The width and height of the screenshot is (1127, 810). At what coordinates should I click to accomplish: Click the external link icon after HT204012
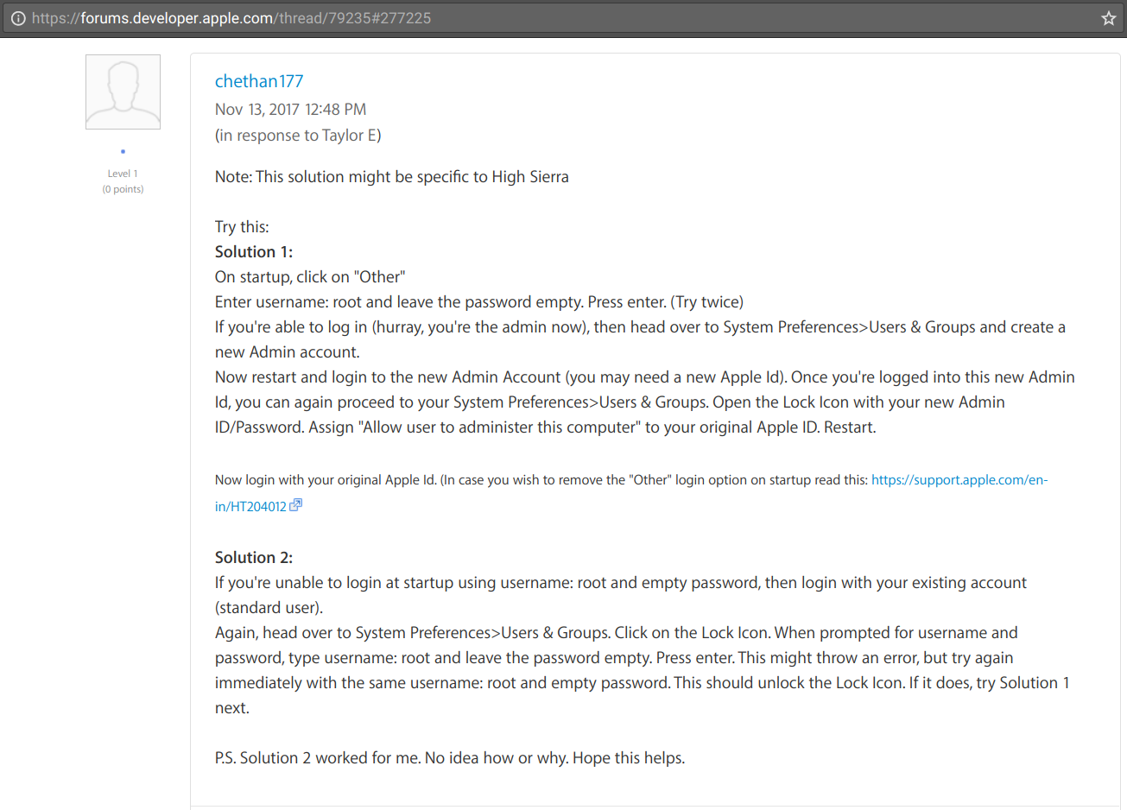click(x=295, y=505)
